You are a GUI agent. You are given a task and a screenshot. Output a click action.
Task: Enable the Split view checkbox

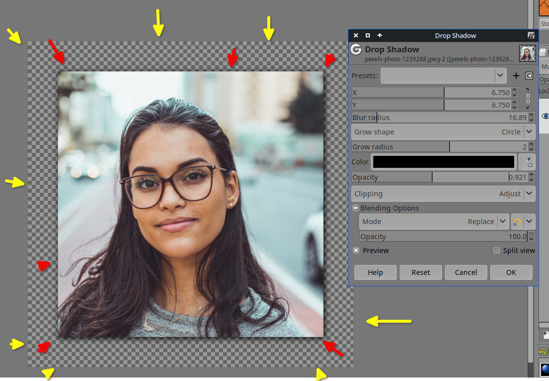[496, 251]
